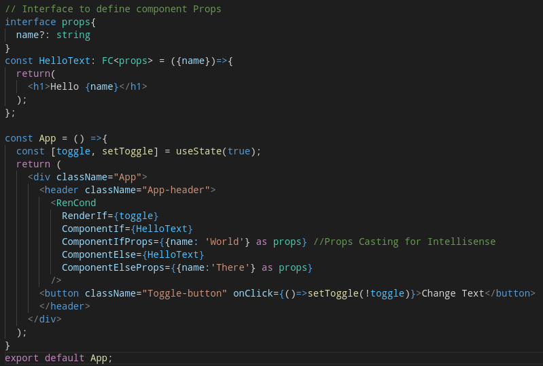Click the "onClick" attribute
The height and width of the screenshot is (366, 543).
point(253,294)
